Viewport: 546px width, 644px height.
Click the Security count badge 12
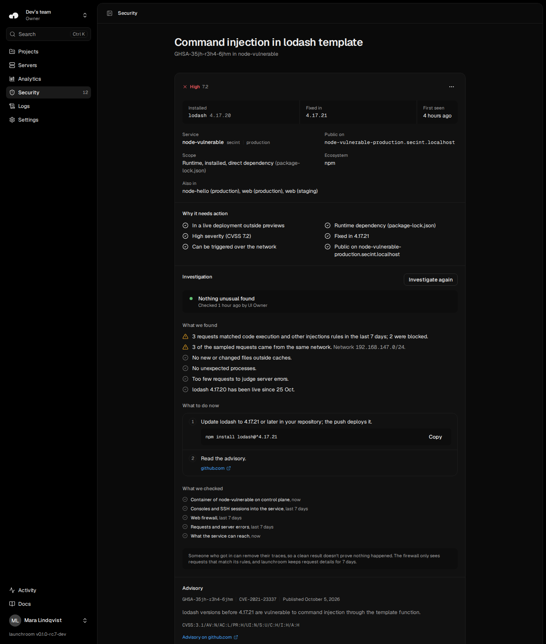[85, 92]
